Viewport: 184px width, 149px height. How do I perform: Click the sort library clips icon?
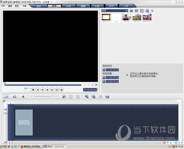pos(142,11)
